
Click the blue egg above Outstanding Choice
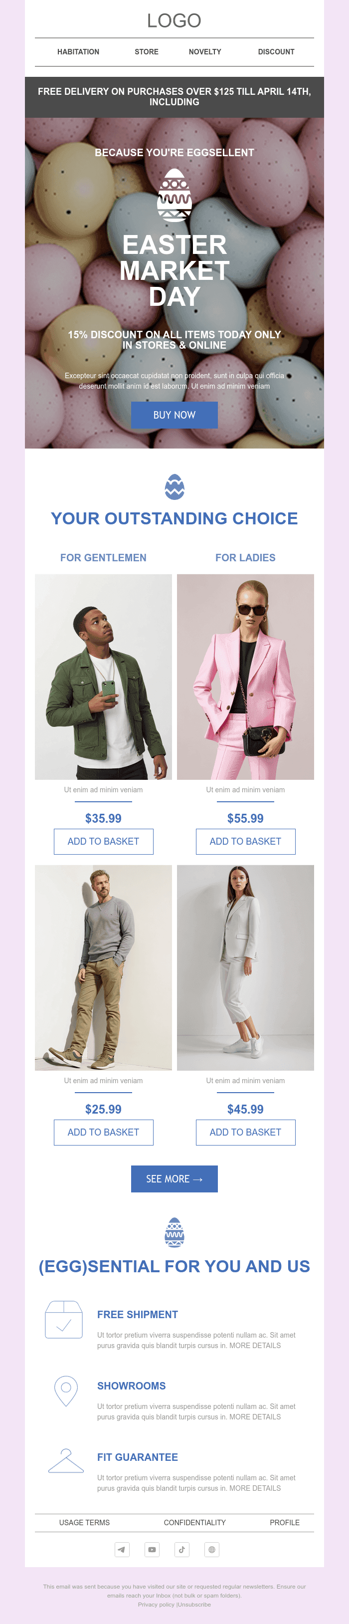click(x=174, y=486)
